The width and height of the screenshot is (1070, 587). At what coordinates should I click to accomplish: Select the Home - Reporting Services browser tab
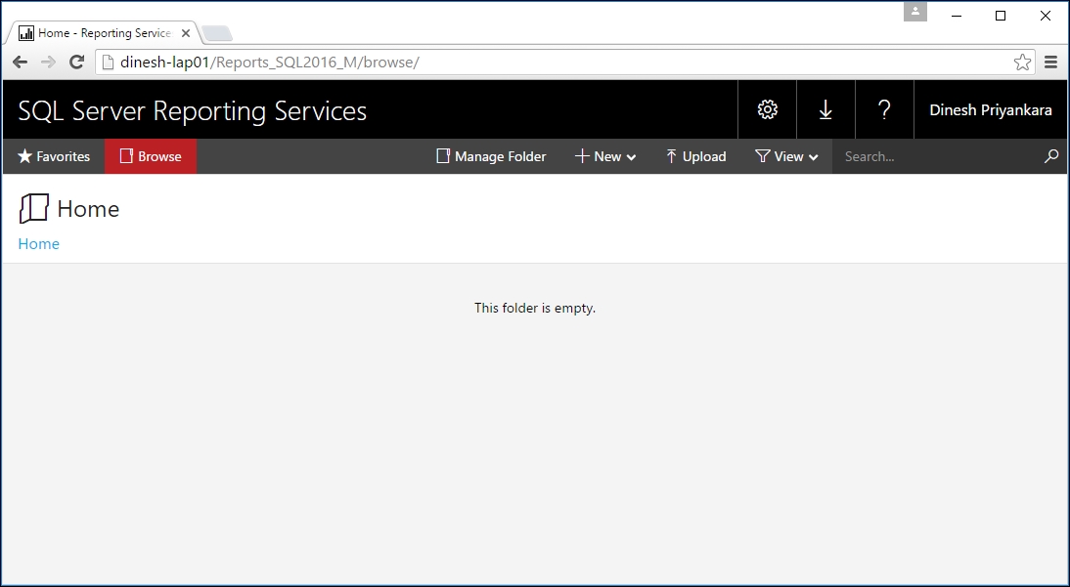[103, 33]
